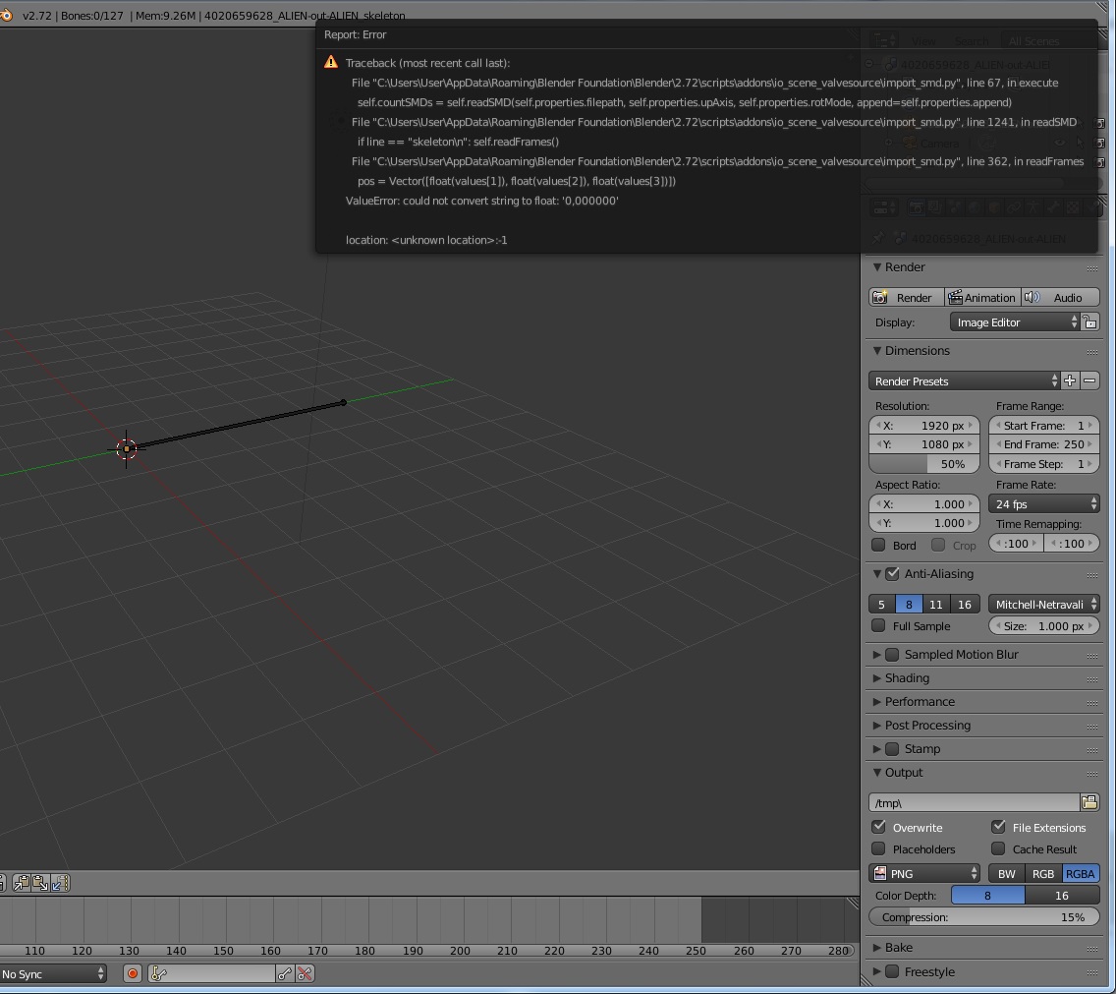Click the auto-keyframe record button
The image size is (1116, 994).
point(133,973)
